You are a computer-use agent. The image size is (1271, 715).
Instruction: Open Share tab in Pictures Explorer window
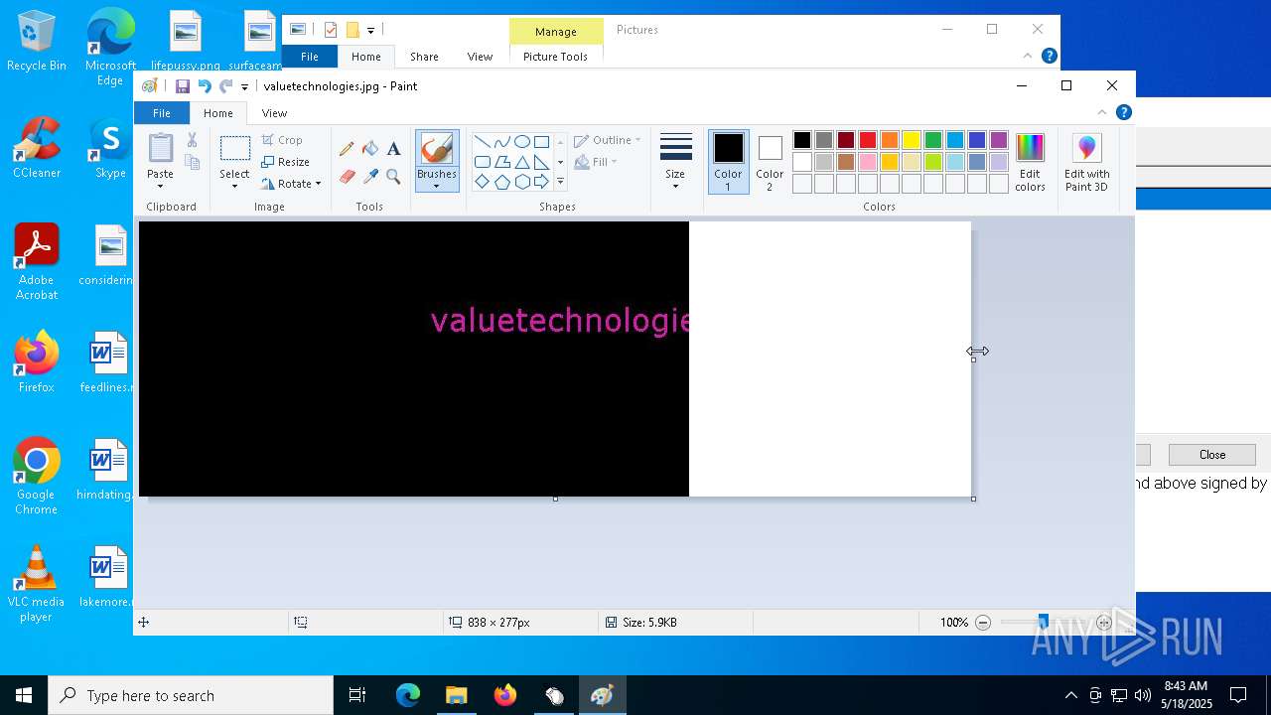[x=424, y=57]
